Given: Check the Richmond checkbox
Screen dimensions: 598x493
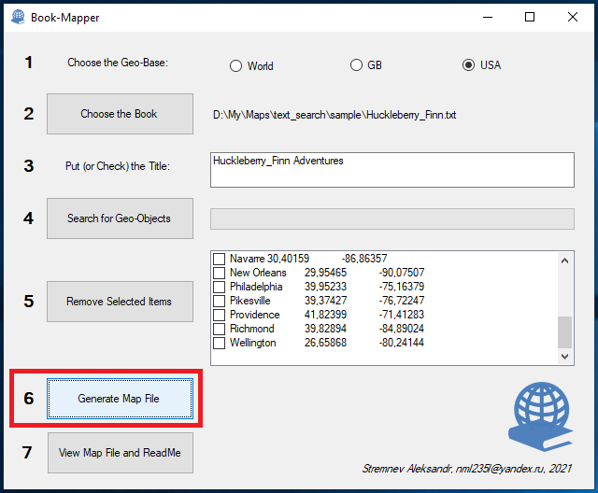Looking at the screenshot, I should pyautogui.click(x=219, y=329).
